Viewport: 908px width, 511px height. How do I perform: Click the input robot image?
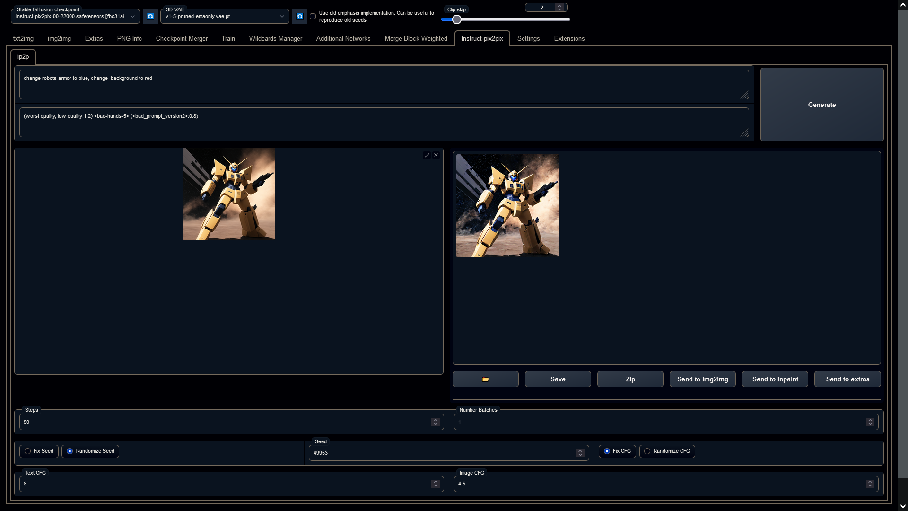point(228,194)
